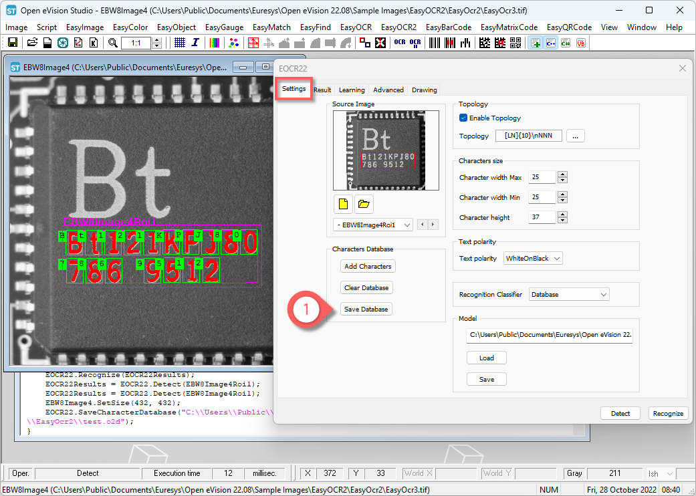The height and width of the screenshot is (496, 696).
Task: Click the Save Database button
Action: (x=366, y=309)
